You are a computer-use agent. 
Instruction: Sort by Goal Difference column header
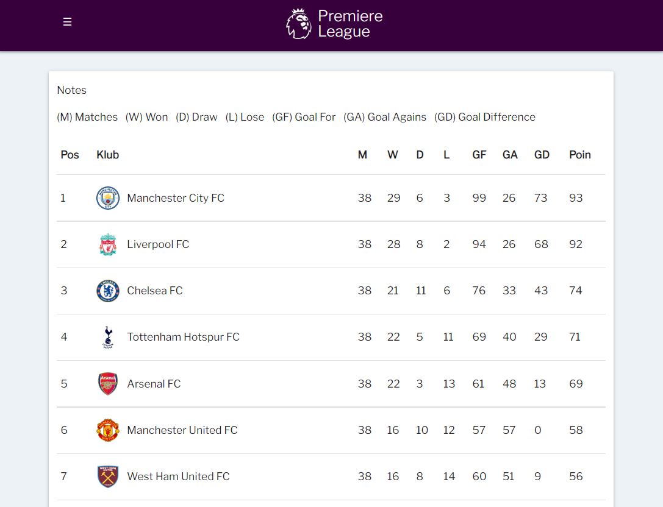click(542, 155)
